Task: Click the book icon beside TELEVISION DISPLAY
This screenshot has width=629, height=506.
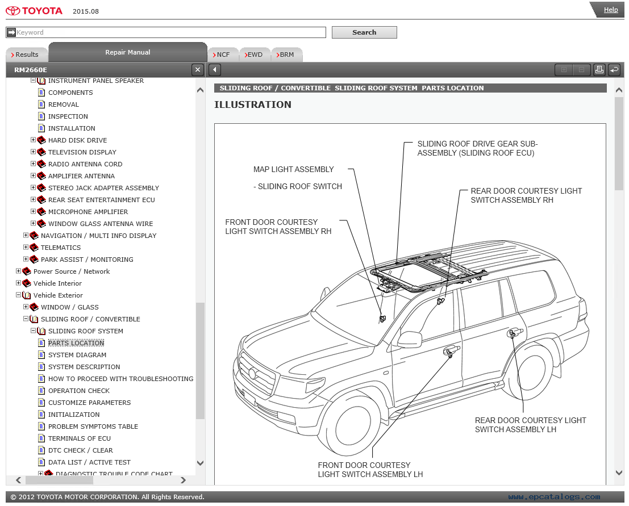Action: click(41, 152)
